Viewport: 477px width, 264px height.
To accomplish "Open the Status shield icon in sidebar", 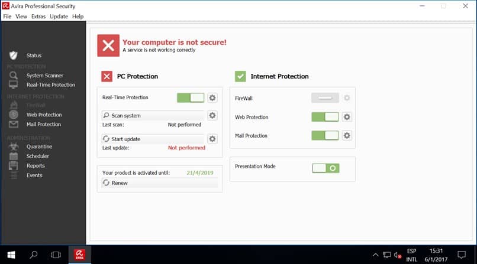I will (x=14, y=56).
